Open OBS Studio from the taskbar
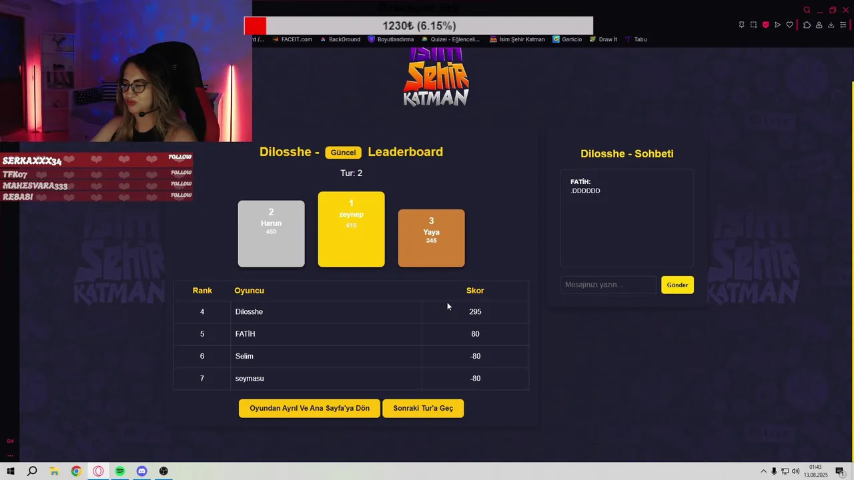Viewport: 854px width, 480px height. (x=163, y=471)
